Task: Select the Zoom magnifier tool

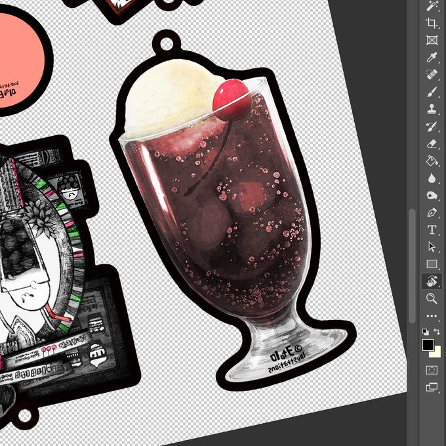Action: (x=432, y=298)
